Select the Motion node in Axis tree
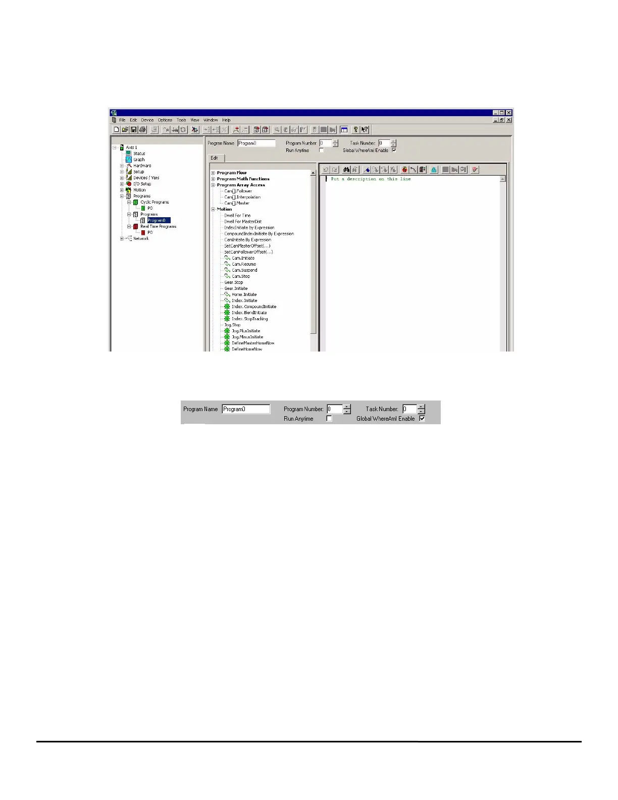Screen dimensions: 618x800 coord(139,190)
